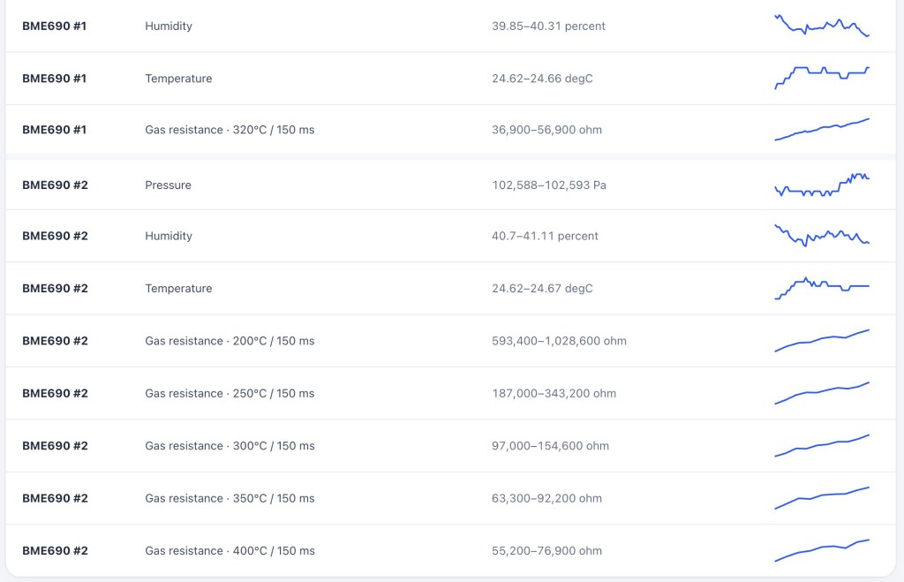904x582 pixels.
Task: Open the 350°C gas resistance sparkline
Action: point(822,498)
